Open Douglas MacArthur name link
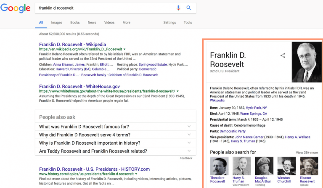This screenshot has height=188, width=323. tap(263, 180)
